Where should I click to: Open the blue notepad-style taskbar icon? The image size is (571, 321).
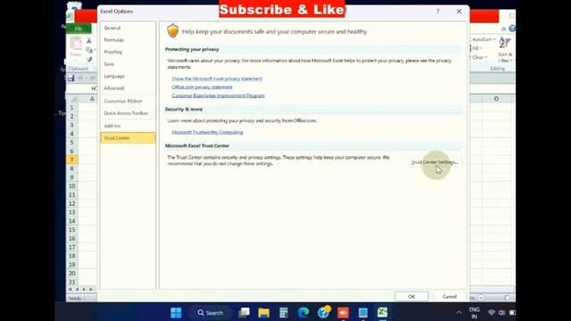click(x=363, y=313)
